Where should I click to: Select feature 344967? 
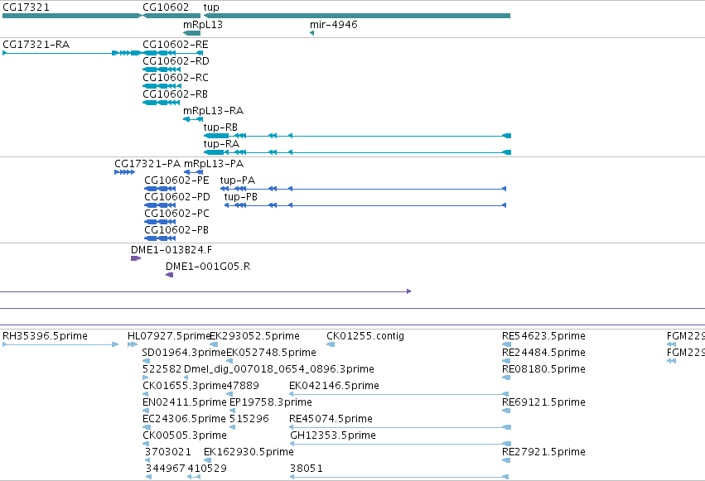click(x=165, y=469)
